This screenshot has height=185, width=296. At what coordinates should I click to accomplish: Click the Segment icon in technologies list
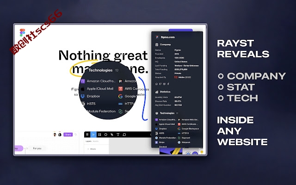[x=179, y=138]
